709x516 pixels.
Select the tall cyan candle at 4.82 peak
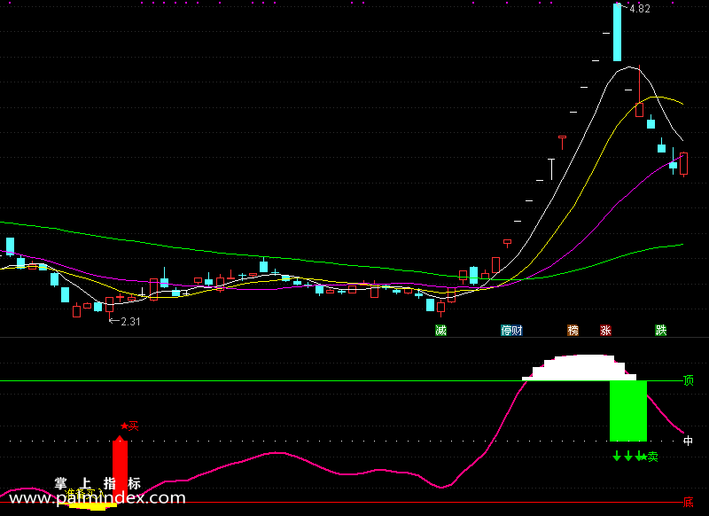pos(617,32)
